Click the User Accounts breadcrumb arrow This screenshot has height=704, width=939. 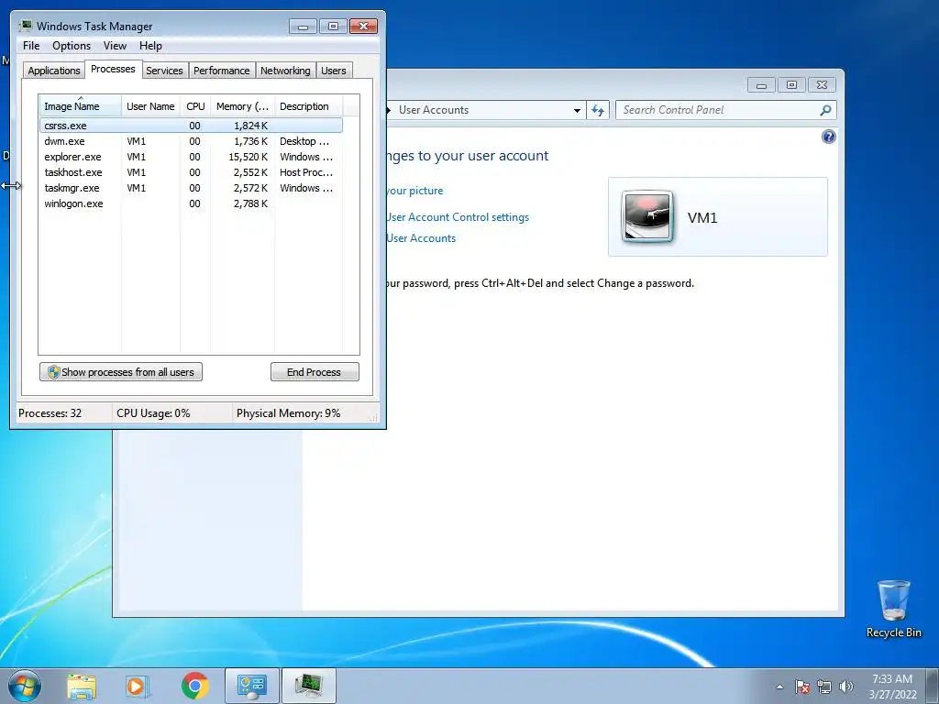click(389, 110)
